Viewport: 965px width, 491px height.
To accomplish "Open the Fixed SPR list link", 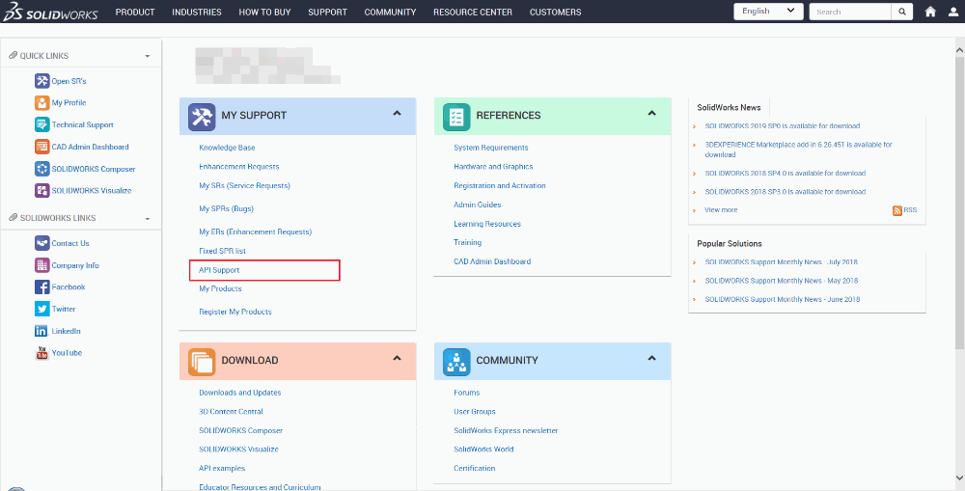I will (222, 251).
